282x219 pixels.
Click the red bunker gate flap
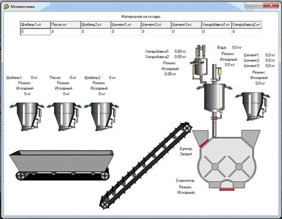(204, 143)
